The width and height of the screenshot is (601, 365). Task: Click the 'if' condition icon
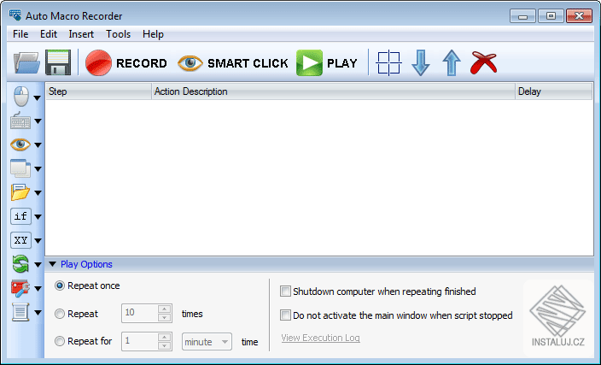point(20,216)
